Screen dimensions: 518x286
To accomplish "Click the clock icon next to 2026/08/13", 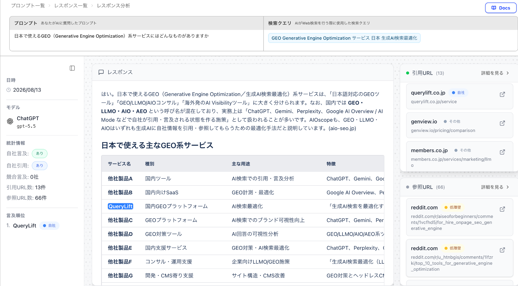I will [9, 90].
